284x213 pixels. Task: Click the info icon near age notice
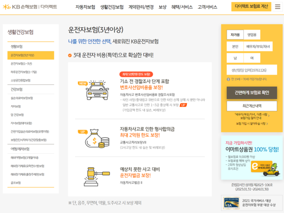point(228,79)
